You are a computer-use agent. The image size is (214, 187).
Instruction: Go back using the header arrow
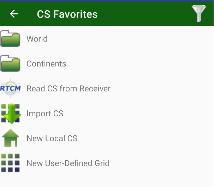pos(14,14)
